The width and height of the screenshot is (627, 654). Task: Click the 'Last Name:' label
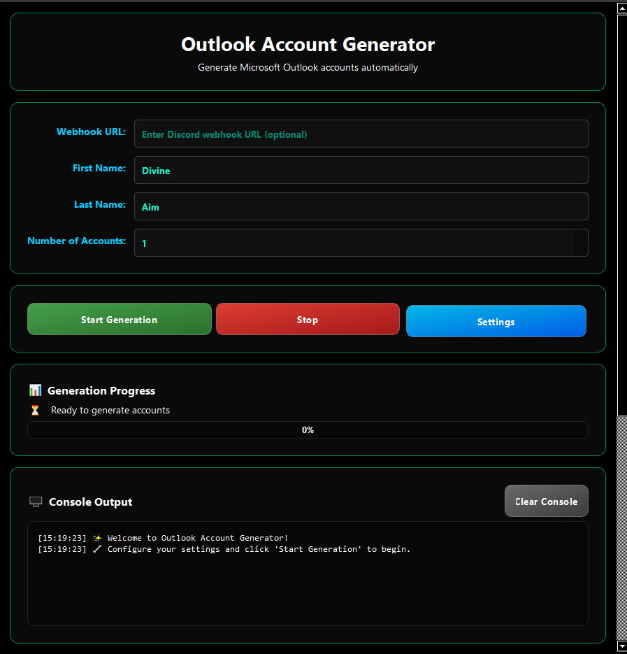pyautogui.click(x=100, y=204)
